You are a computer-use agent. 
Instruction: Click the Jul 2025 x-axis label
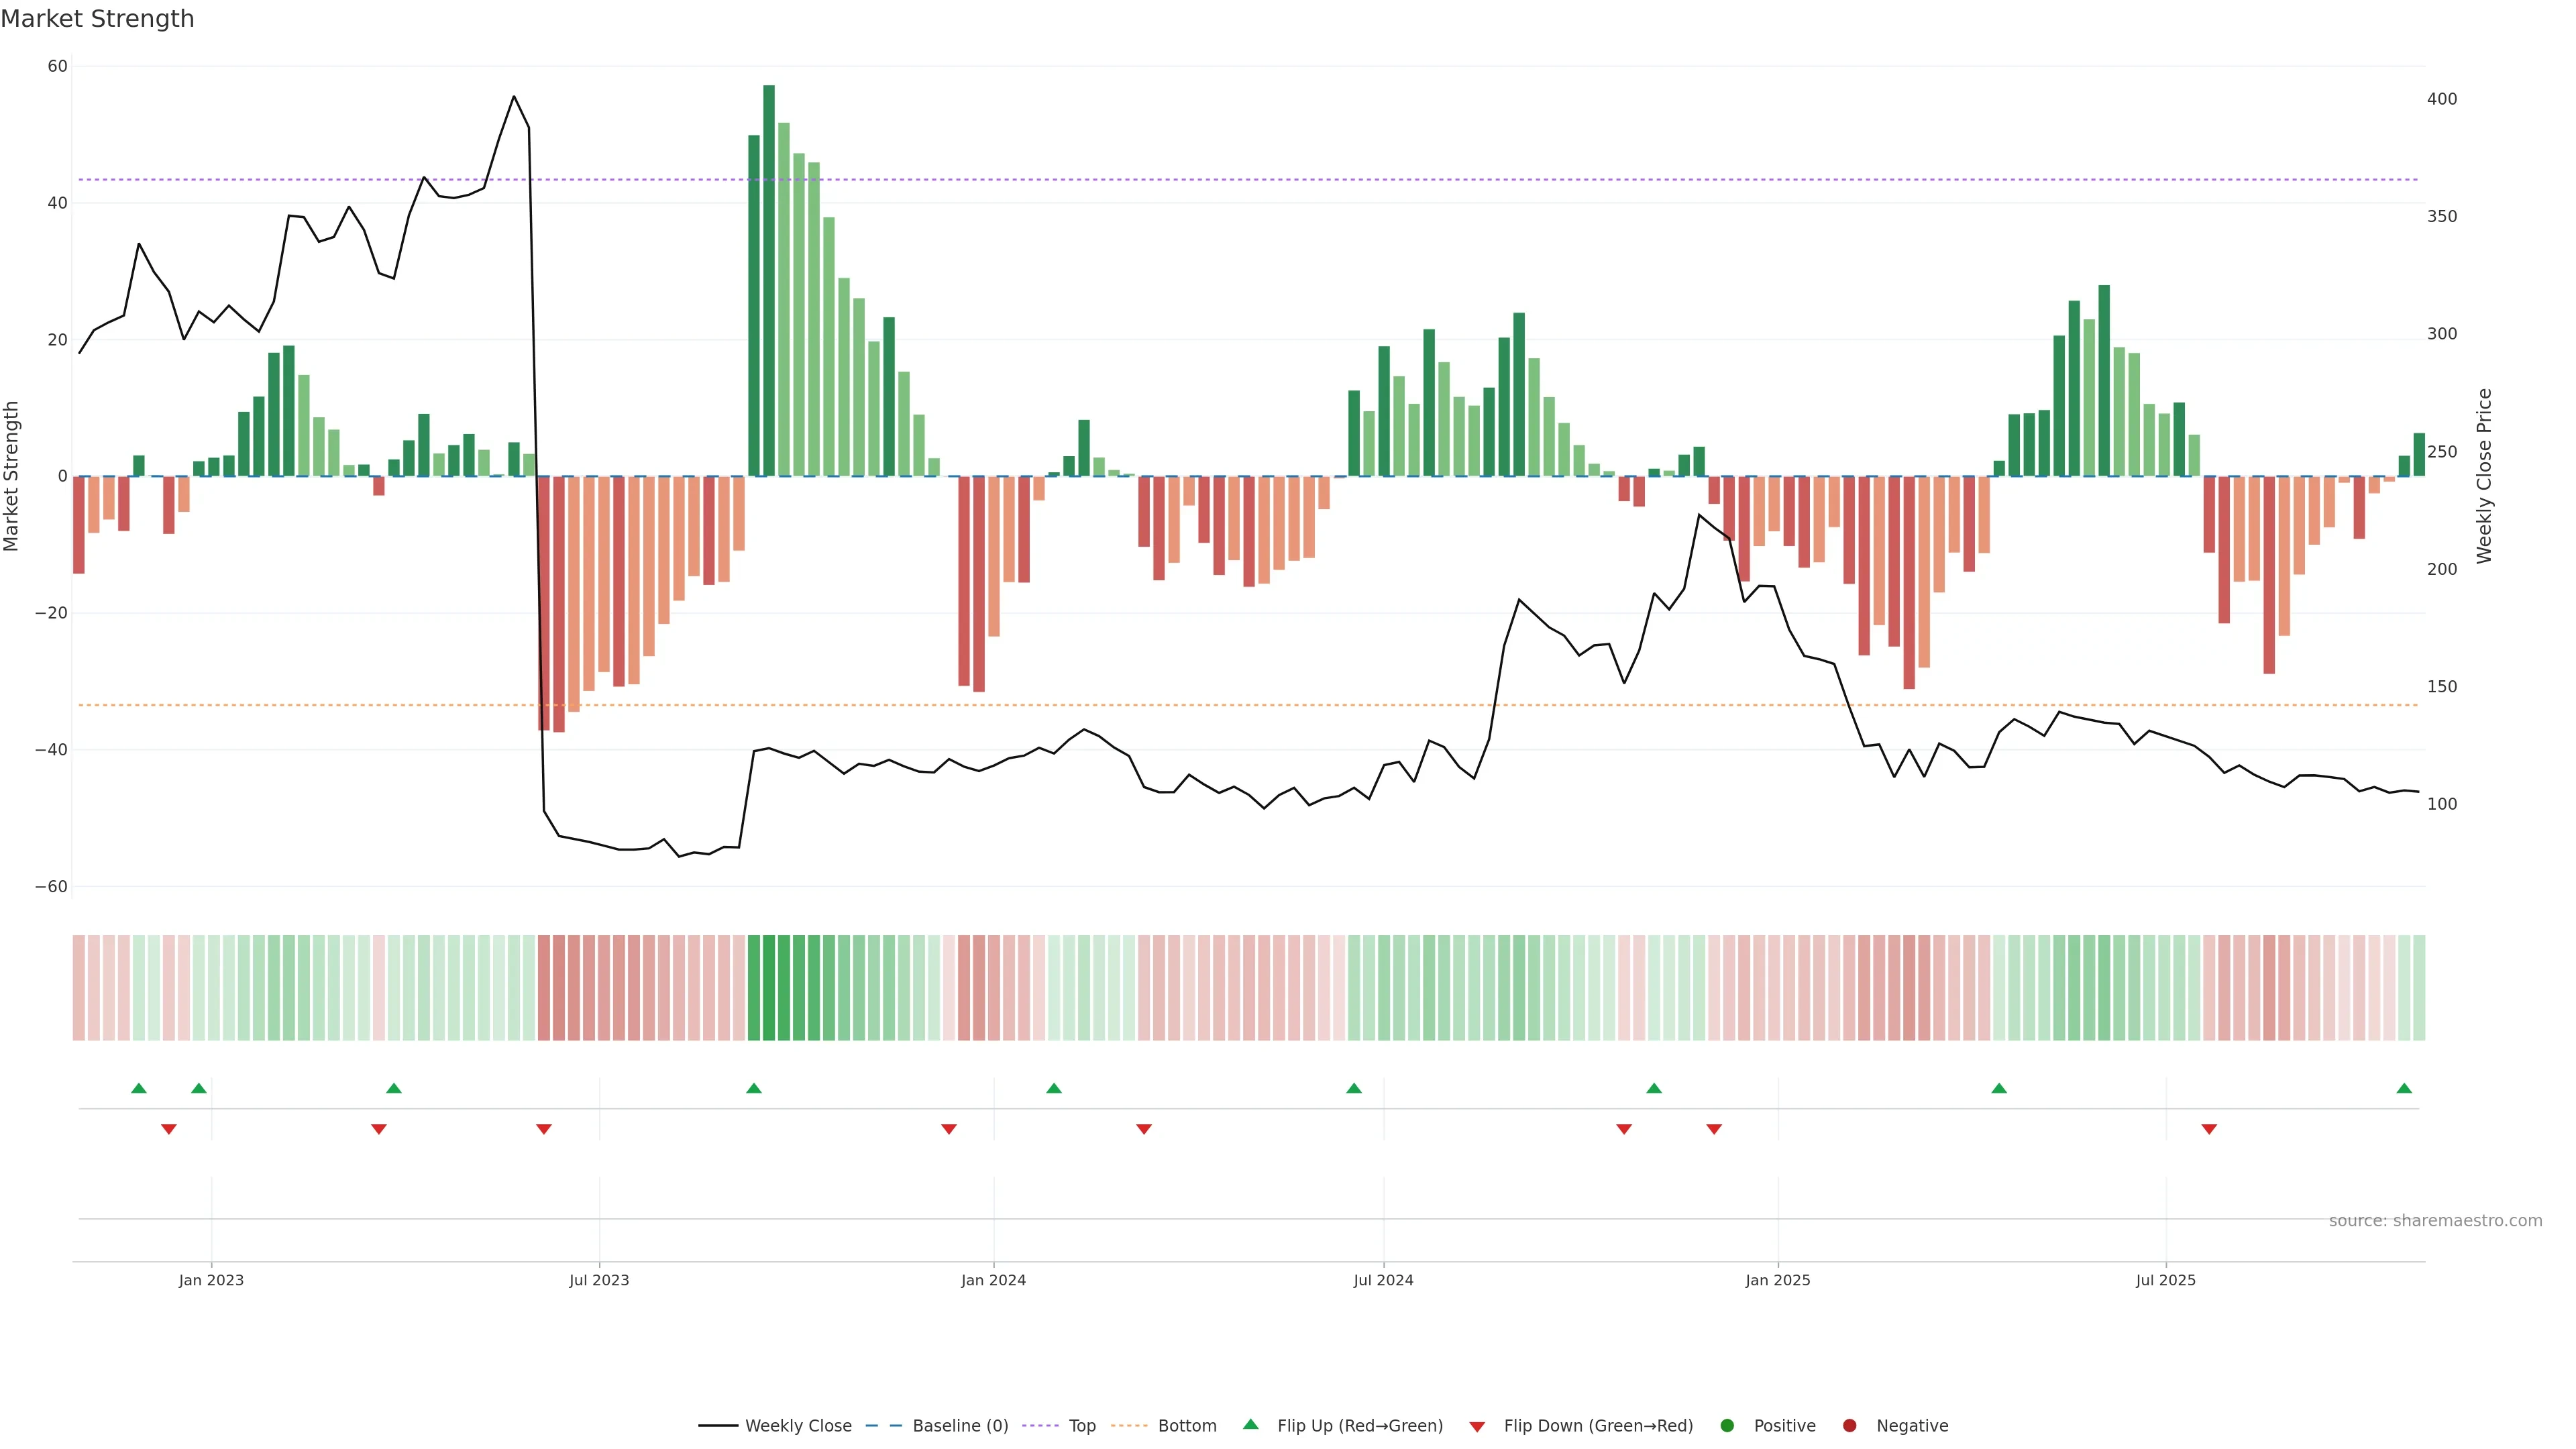tap(2165, 1280)
